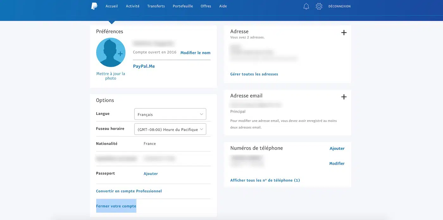Click the Principal email label
443x220 pixels.
tap(238, 112)
